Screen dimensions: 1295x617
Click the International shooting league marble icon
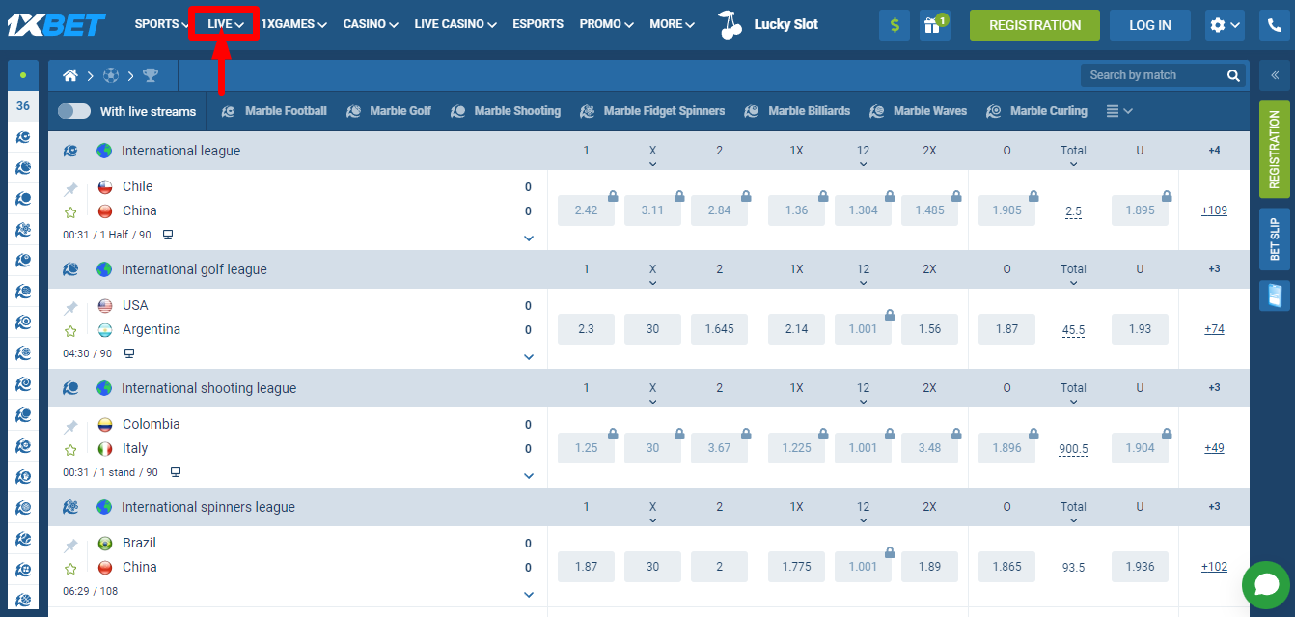pos(70,388)
